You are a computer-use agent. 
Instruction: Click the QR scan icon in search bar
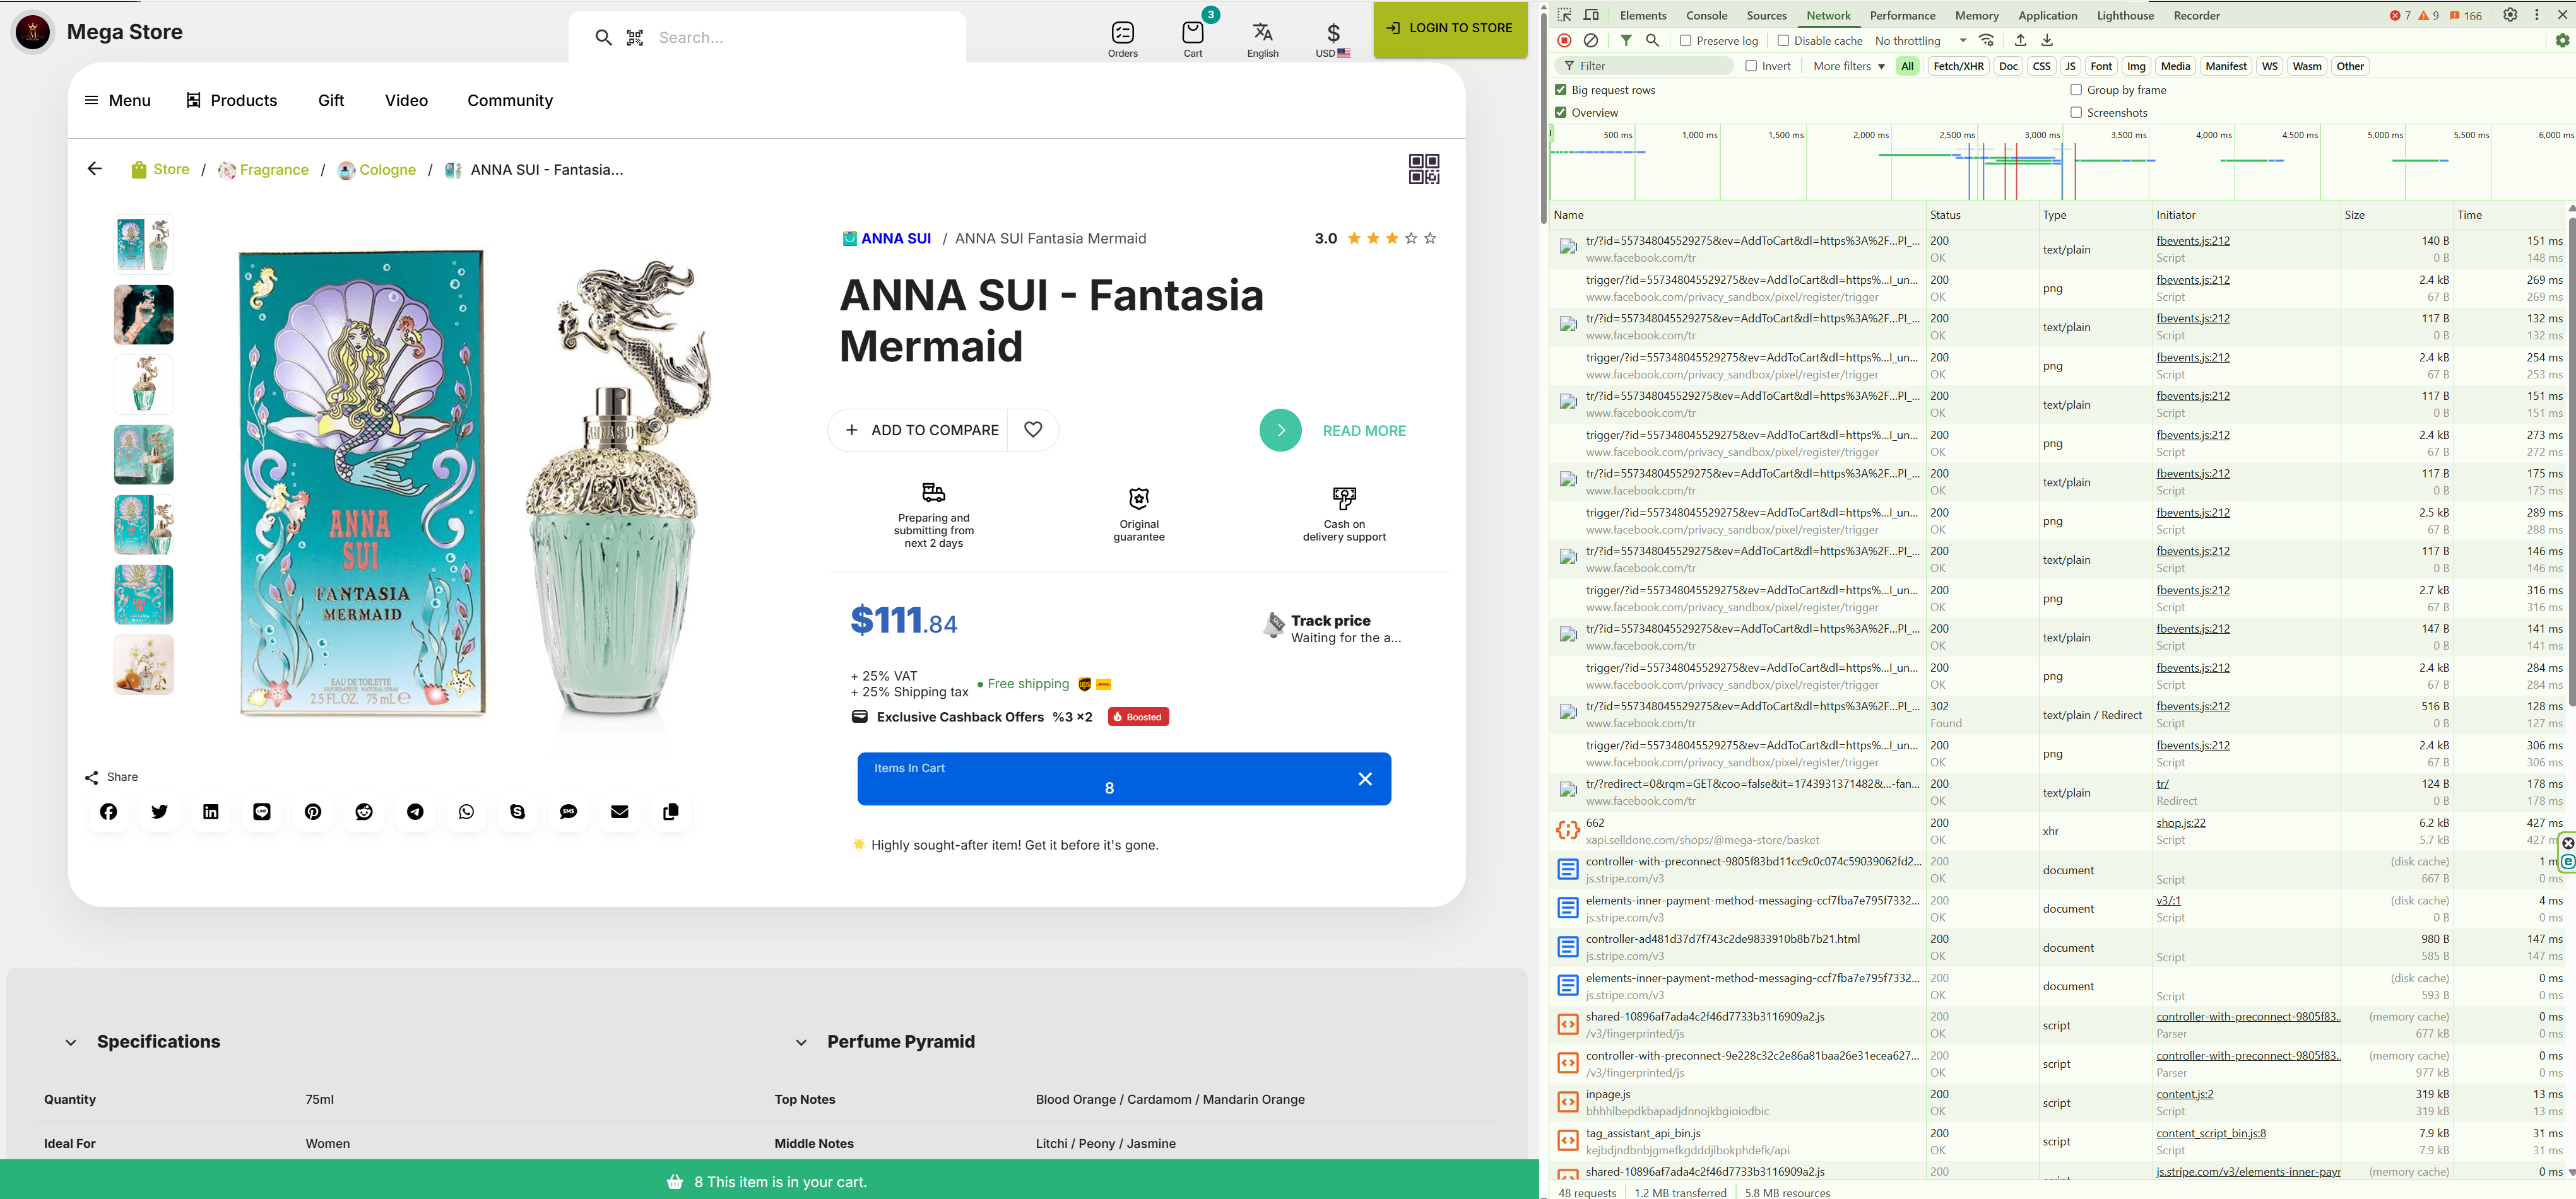point(635,38)
